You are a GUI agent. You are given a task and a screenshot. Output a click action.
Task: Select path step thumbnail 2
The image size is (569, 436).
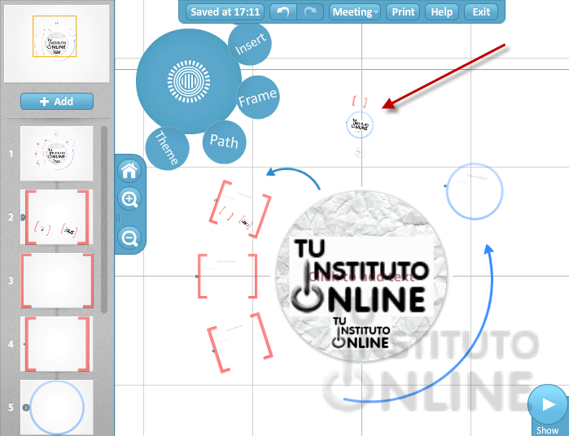pos(57,217)
